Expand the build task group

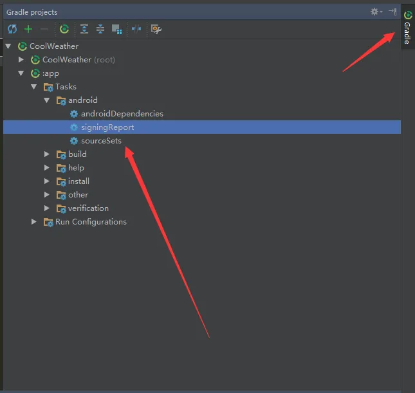coord(47,154)
